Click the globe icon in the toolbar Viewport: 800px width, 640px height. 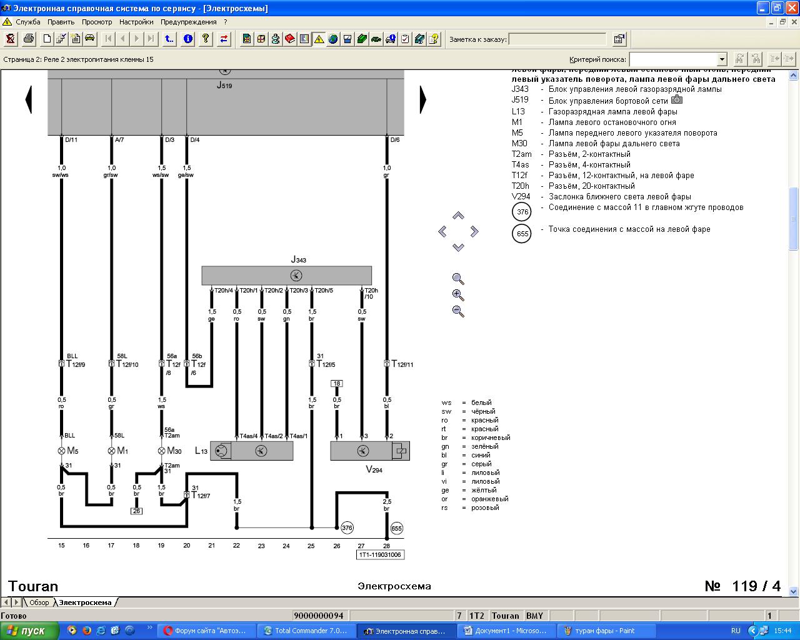click(x=333, y=39)
